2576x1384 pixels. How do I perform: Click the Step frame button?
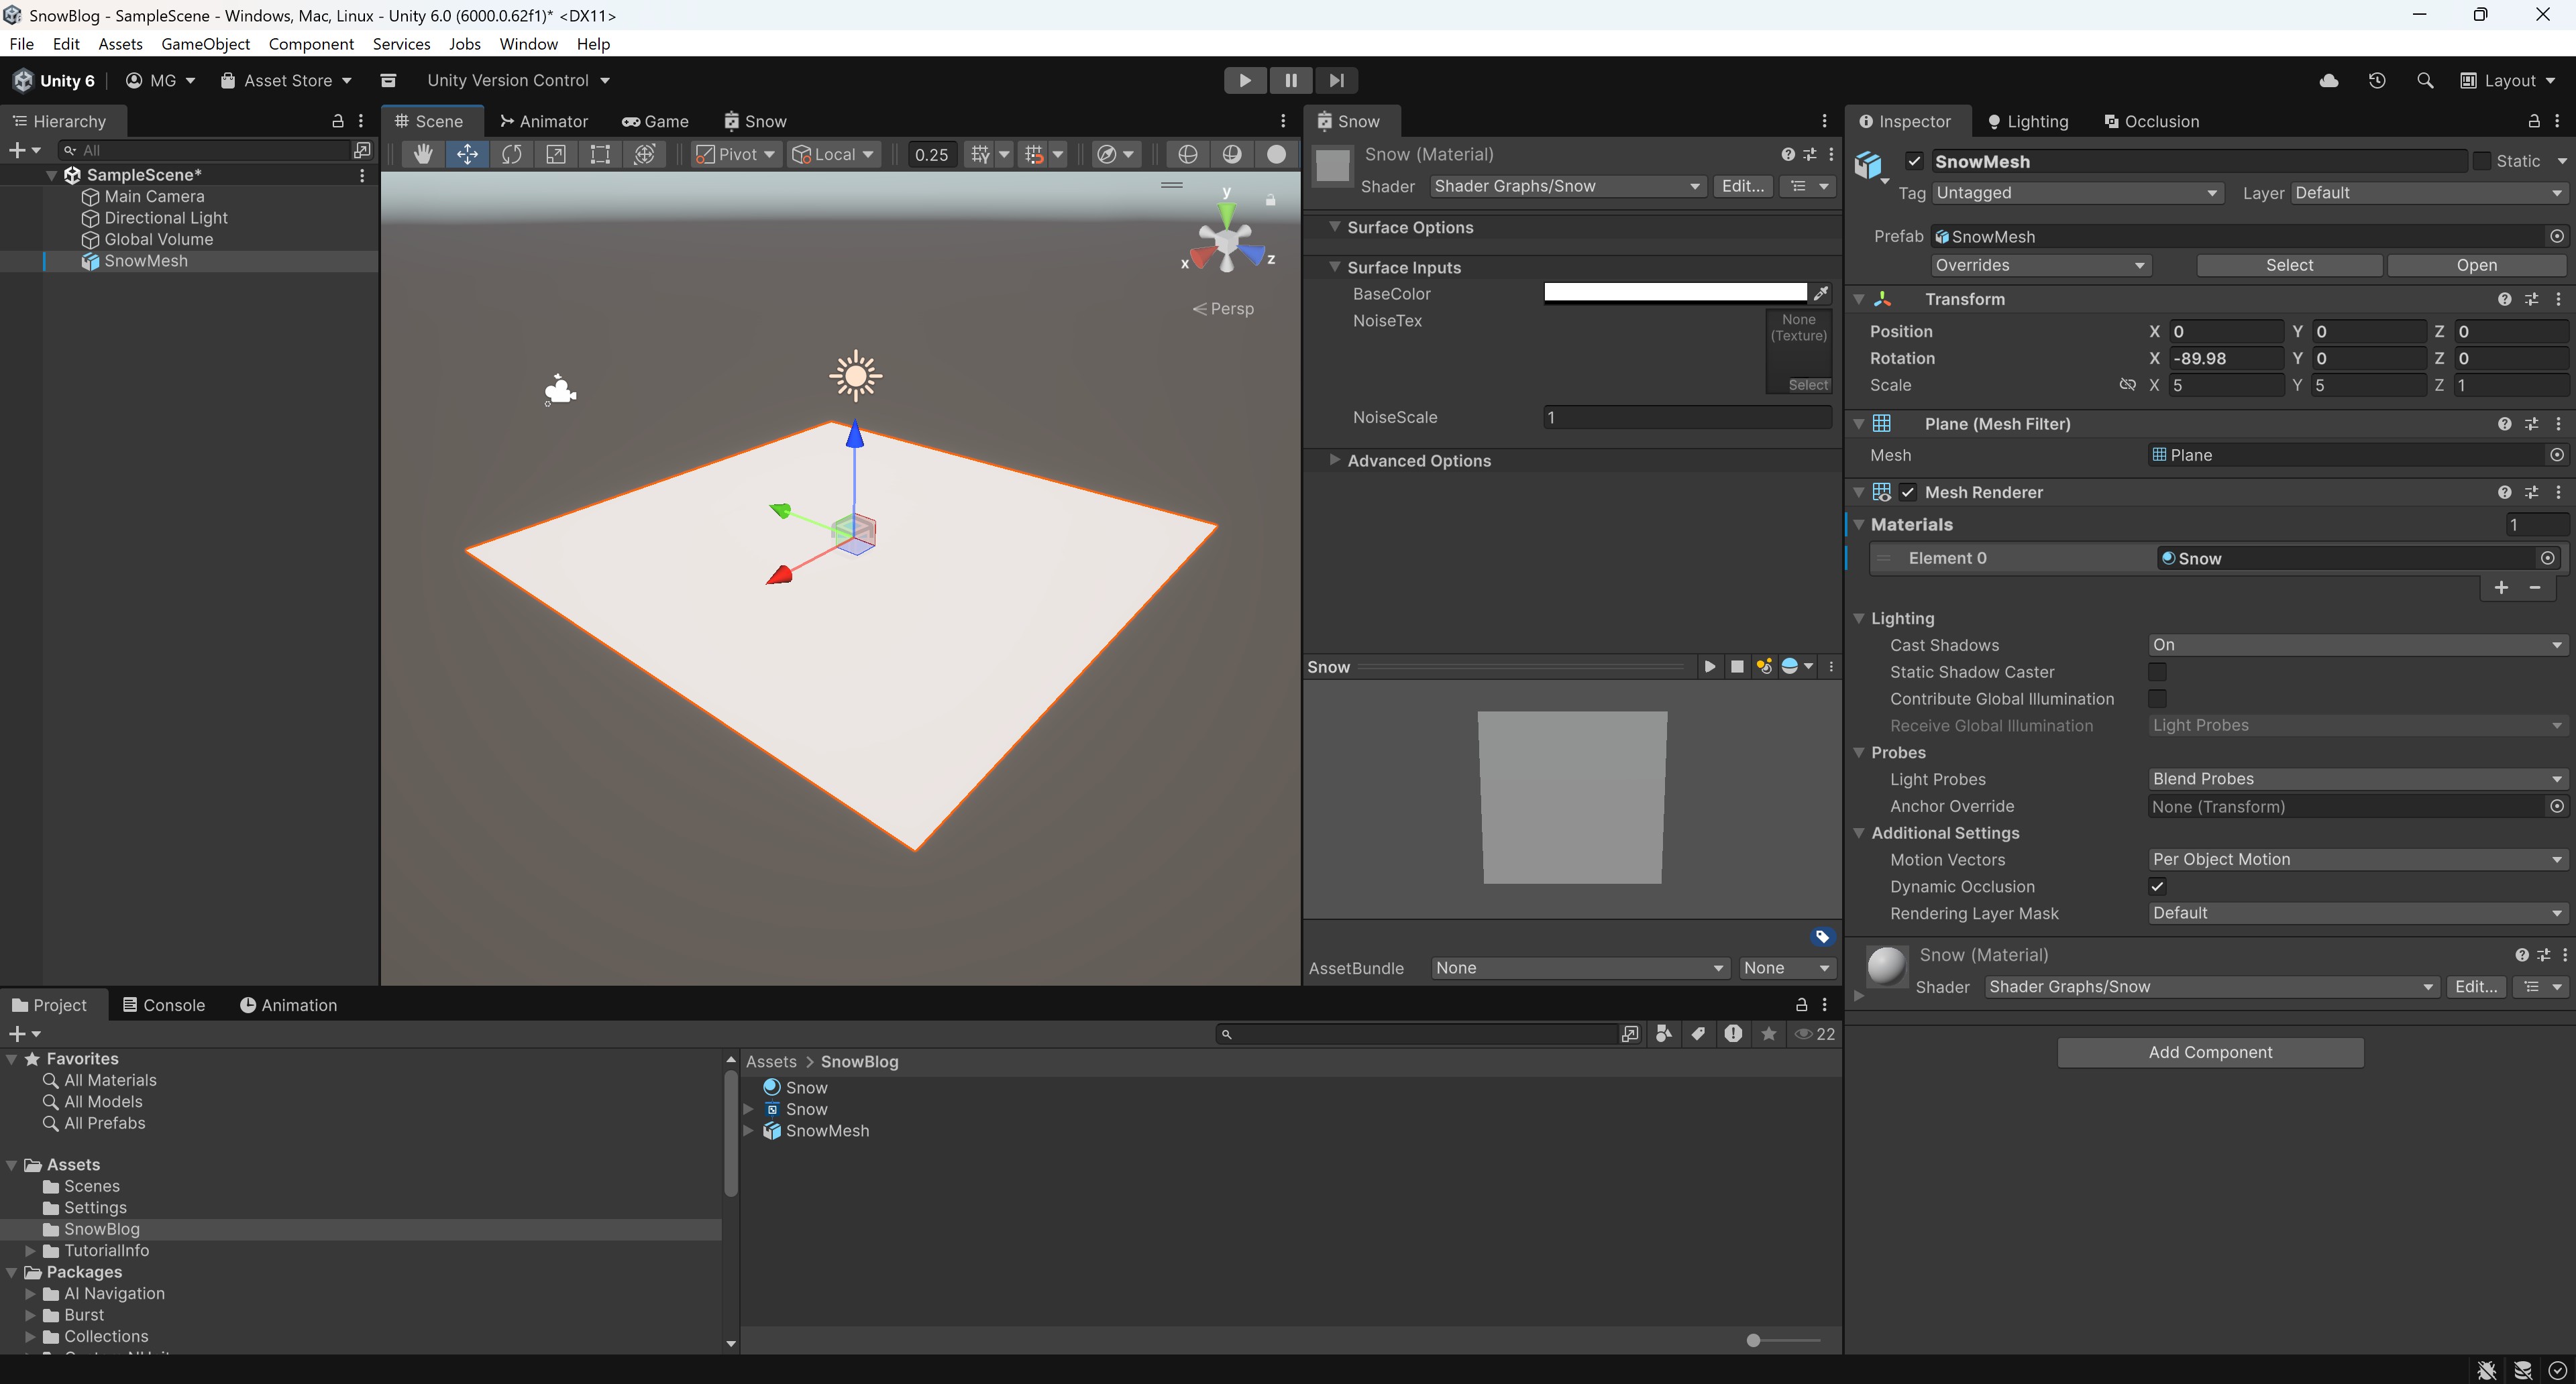pos(1336,80)
